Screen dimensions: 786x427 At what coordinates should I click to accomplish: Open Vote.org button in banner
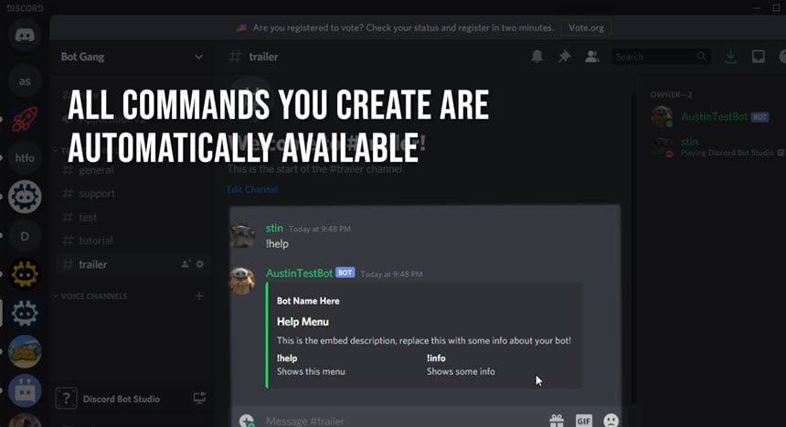tap(586, 28)
